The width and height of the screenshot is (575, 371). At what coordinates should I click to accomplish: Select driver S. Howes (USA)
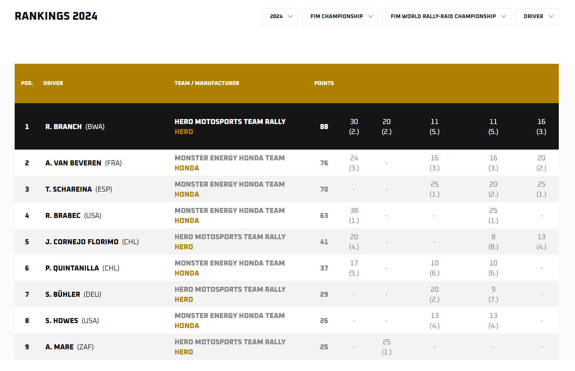[x=72, y=321]
